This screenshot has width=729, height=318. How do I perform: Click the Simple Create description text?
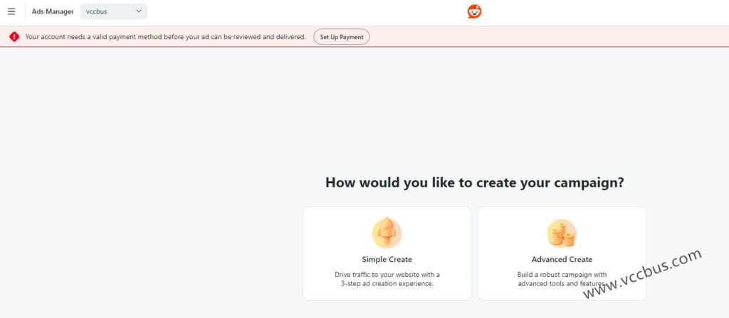pos(387,279)
